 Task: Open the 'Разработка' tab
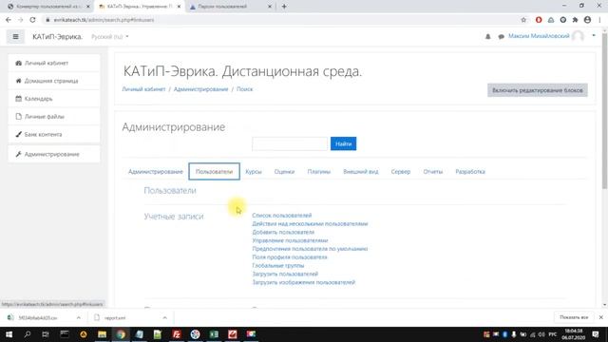point(470,171)
